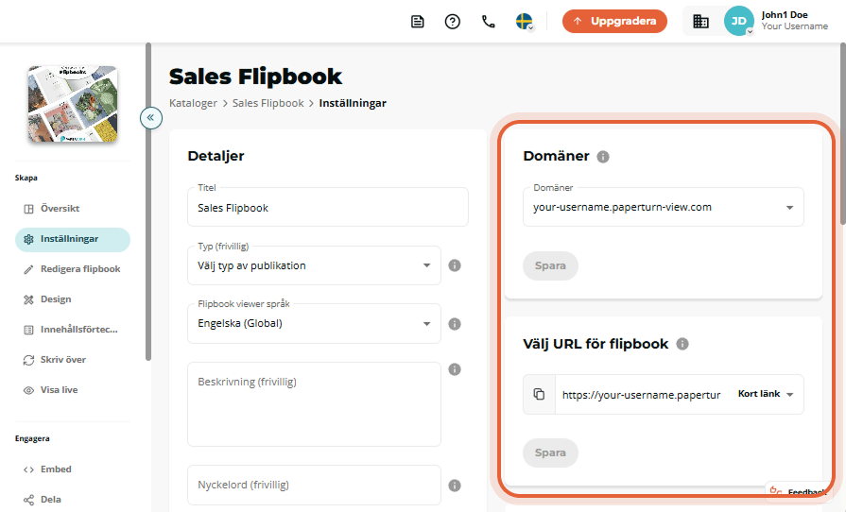846x512 pixels.
Task: Click the sidebar vertical scrollbar
Action: coord(148,202)
